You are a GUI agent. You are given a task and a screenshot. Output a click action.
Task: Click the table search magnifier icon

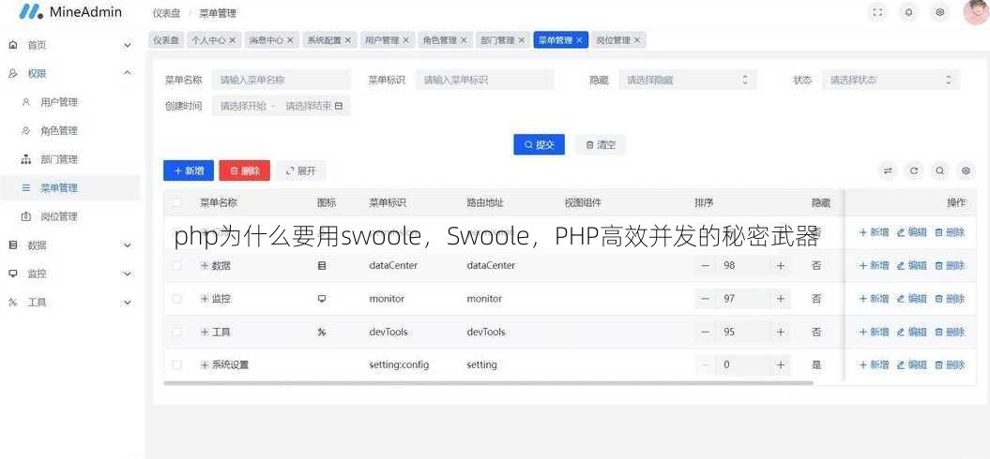pyautogui.click(x=939, y=170)
